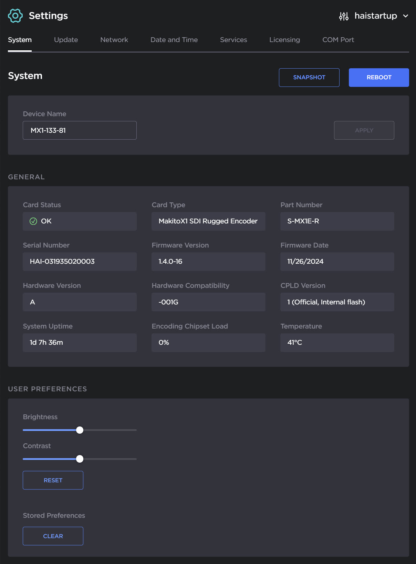Click the green OK checkmark status icon

[x=33, y=221]
